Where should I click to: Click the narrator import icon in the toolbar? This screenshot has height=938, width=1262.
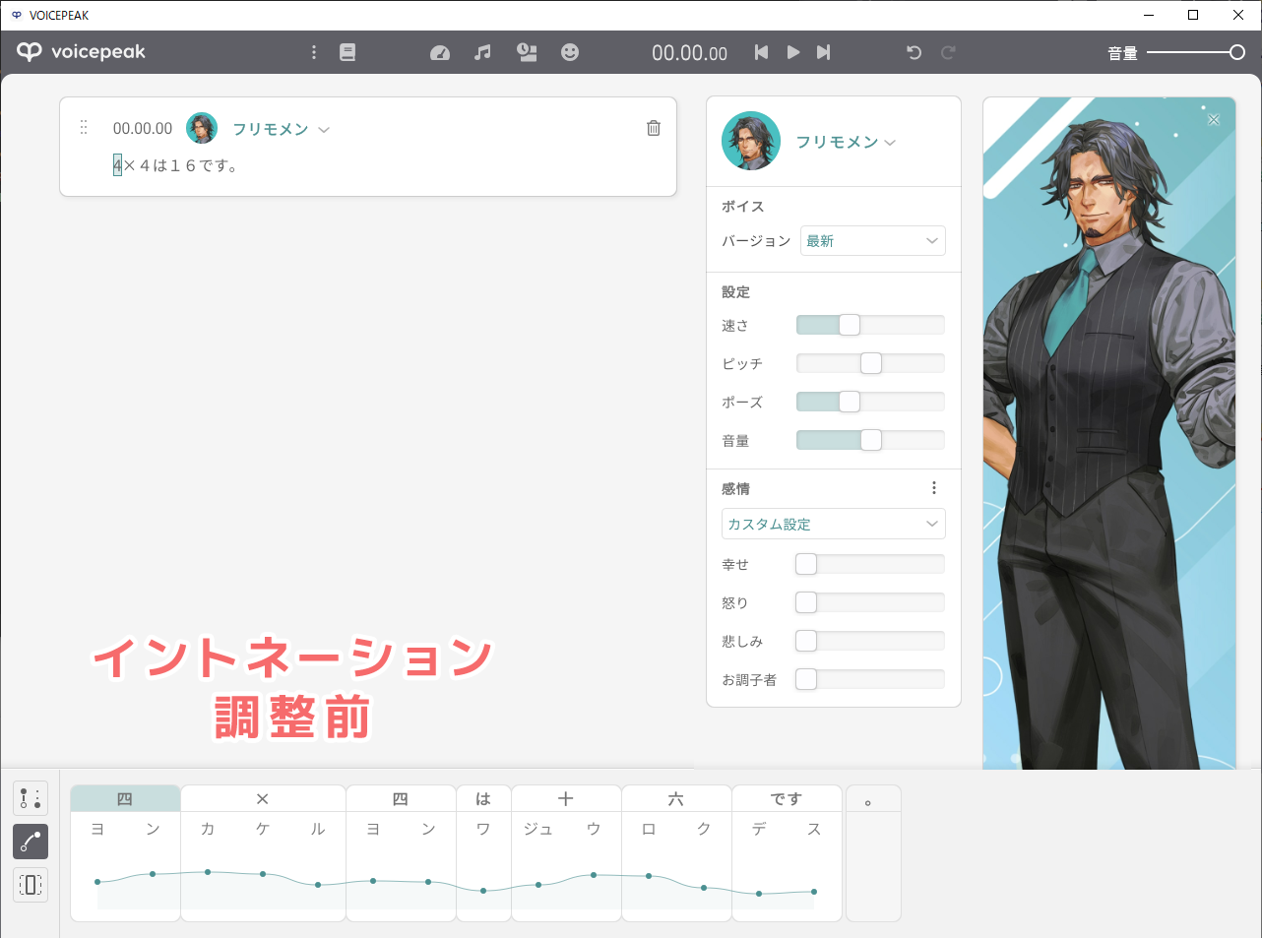pos(527,52)
